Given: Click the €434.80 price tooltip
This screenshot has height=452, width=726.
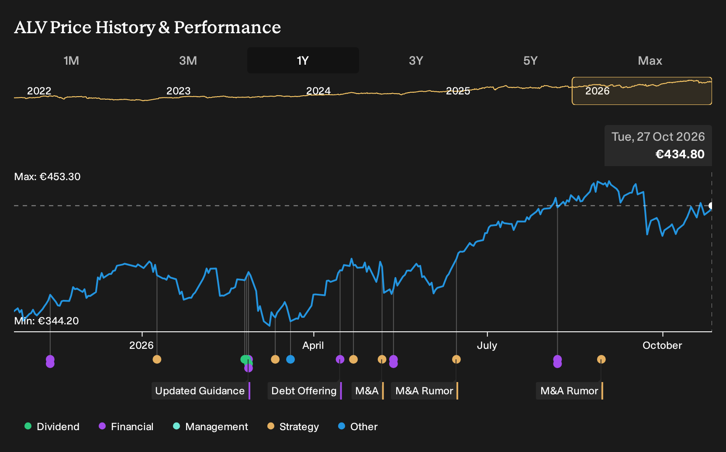Looking at the screenshot, I should pos(658,146).
